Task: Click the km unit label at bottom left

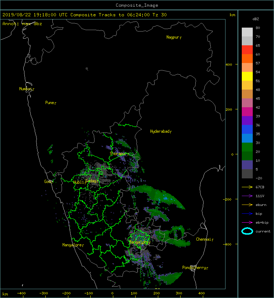Action: [5, 294]
